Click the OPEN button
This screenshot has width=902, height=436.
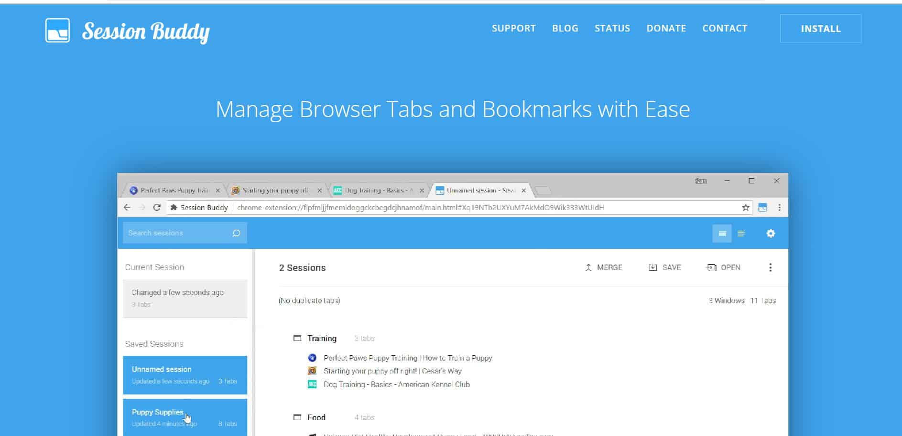tap(724, 267)
